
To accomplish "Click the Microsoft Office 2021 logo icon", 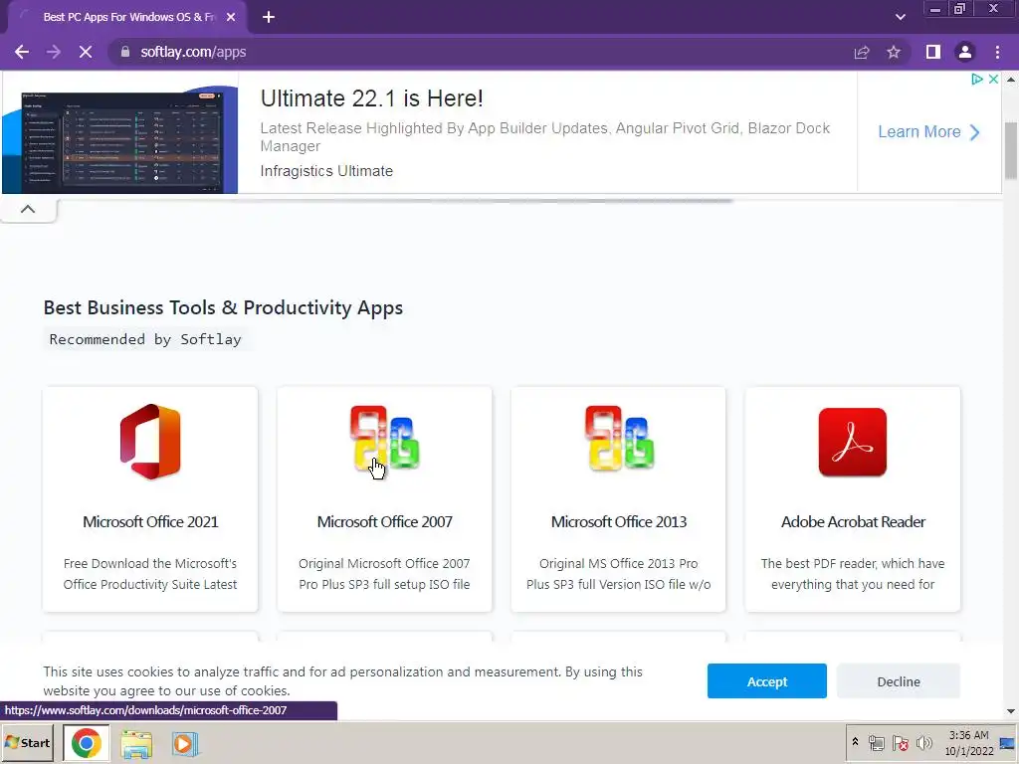I will coord(150,442).
